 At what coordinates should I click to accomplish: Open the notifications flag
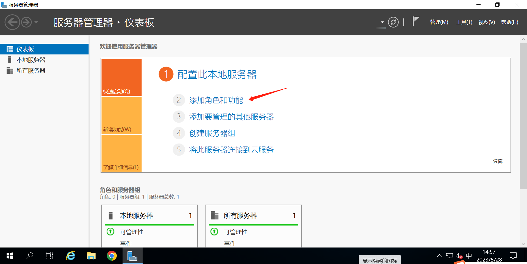(415, 21)
